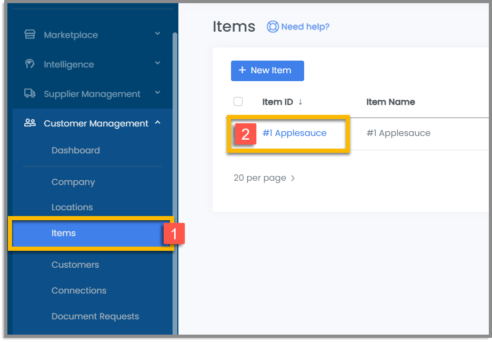Image resolution: width=492 pixels, height=342 pixels.
Task: Sort by Item ID arrow icon
Action: [300, 102]
